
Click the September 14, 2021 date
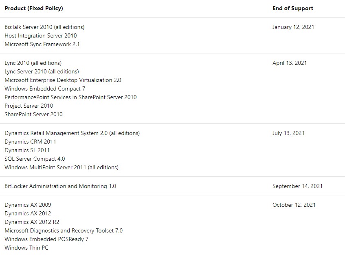297,186
